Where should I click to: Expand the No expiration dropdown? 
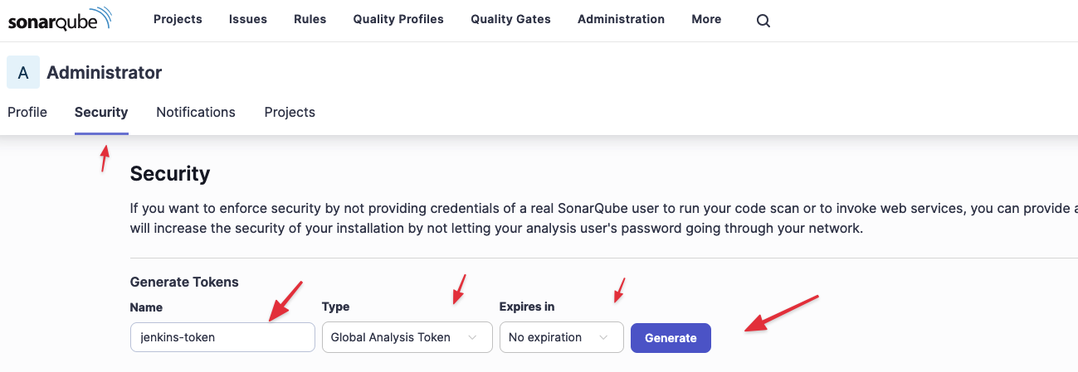pyautogui.click(x=561, y=337)
